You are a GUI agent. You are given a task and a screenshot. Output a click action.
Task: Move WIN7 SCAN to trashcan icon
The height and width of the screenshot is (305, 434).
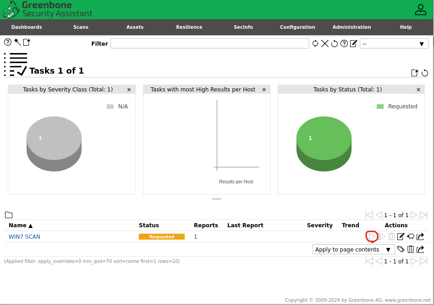(391, 236)
